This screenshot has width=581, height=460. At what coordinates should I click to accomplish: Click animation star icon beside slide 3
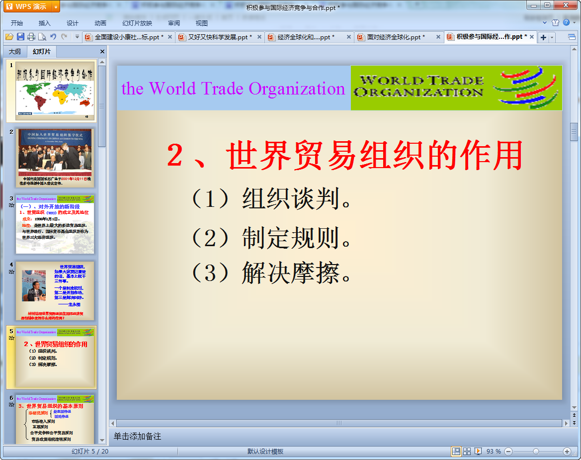pos(11,205)
